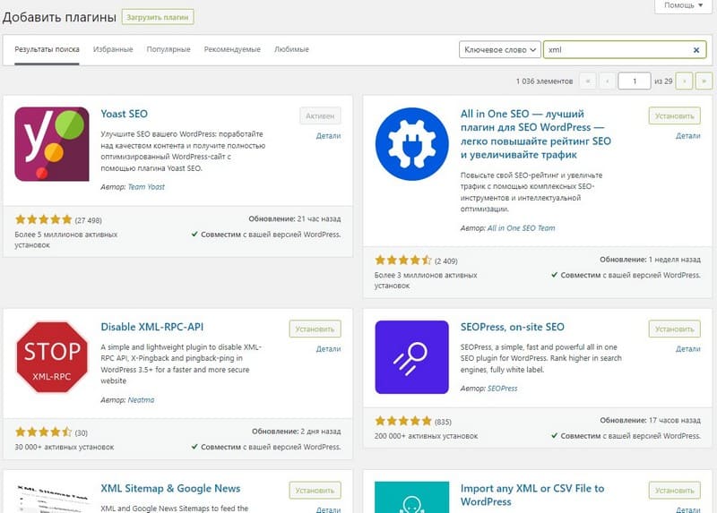Click the 200 000+ активных установок text

[x=426, y=436]
